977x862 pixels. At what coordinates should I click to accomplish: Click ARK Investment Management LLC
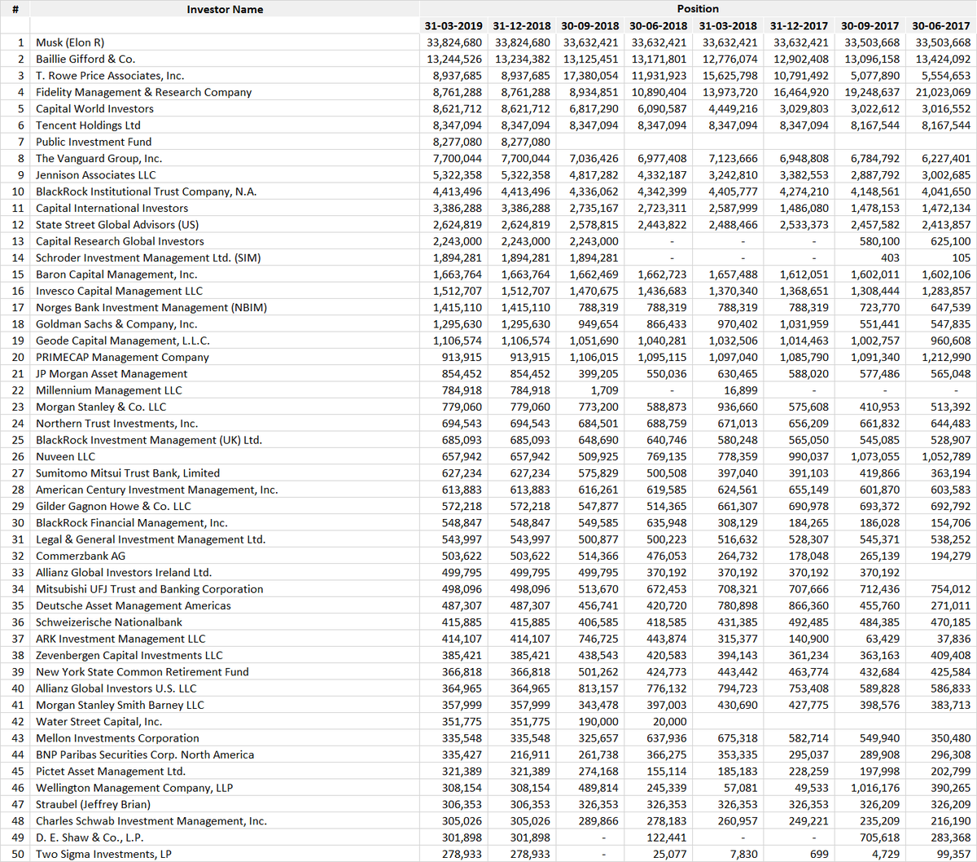click(x=120, y=639)
